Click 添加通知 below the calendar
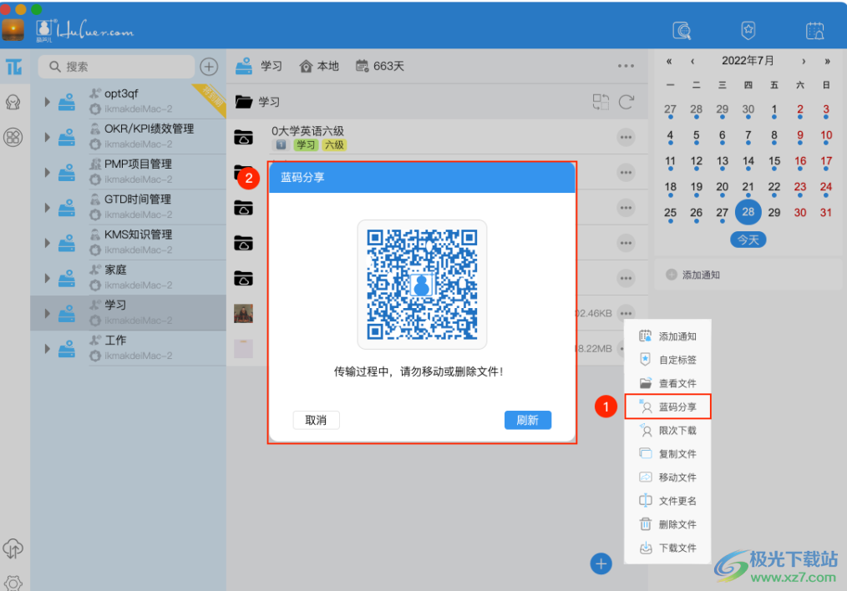This screenshot has height=591, width=847. (x=693, y=275)
